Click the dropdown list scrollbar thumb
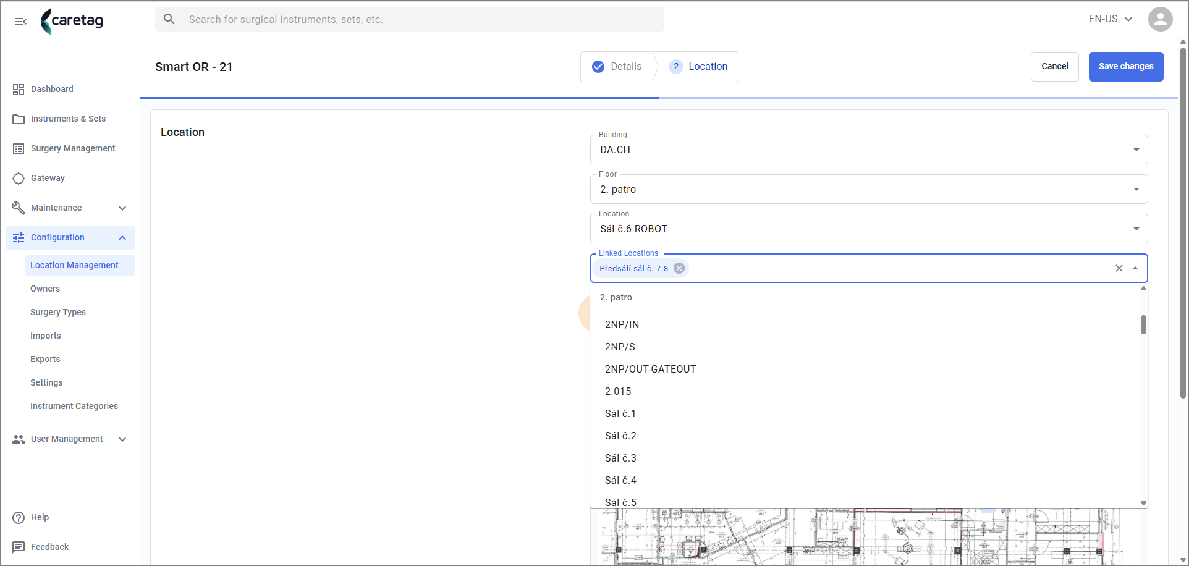Screen dimensions: 1189x566 [x=1143, y=324]
